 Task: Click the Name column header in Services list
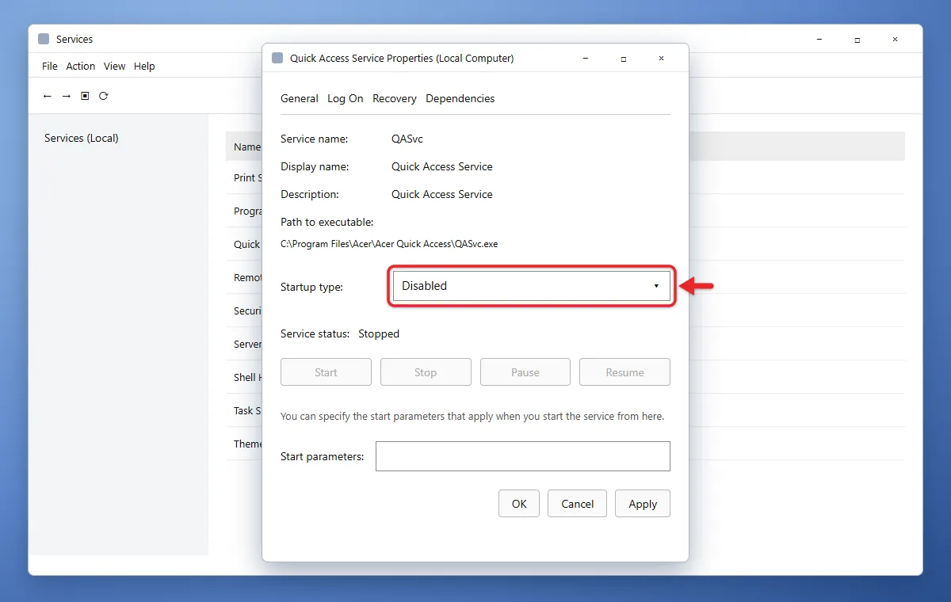(247, 147)
